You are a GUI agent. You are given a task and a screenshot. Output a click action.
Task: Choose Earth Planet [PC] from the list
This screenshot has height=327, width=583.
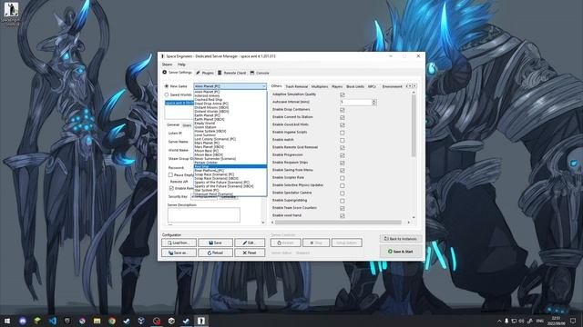click(x=230, y=115)
